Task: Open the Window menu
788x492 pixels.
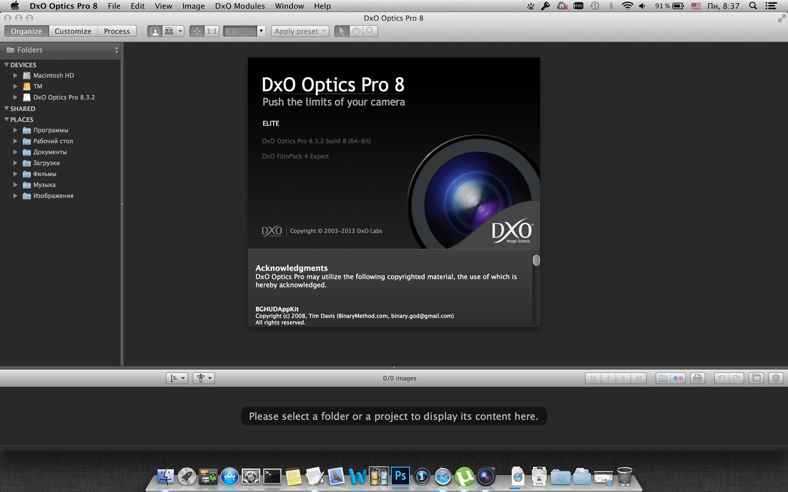Action: click(289, 6)
